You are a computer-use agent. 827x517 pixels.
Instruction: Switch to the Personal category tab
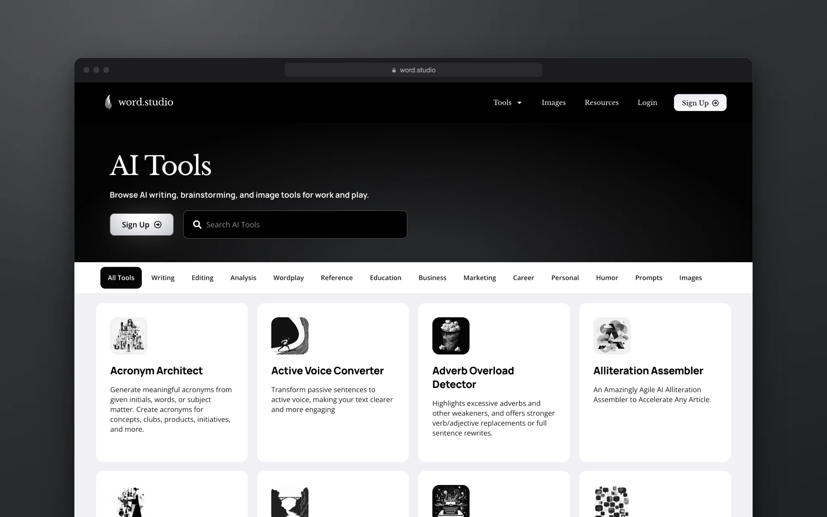565,278
